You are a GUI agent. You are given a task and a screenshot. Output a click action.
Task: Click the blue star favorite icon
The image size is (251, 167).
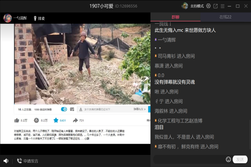click(x=56, y=120)
